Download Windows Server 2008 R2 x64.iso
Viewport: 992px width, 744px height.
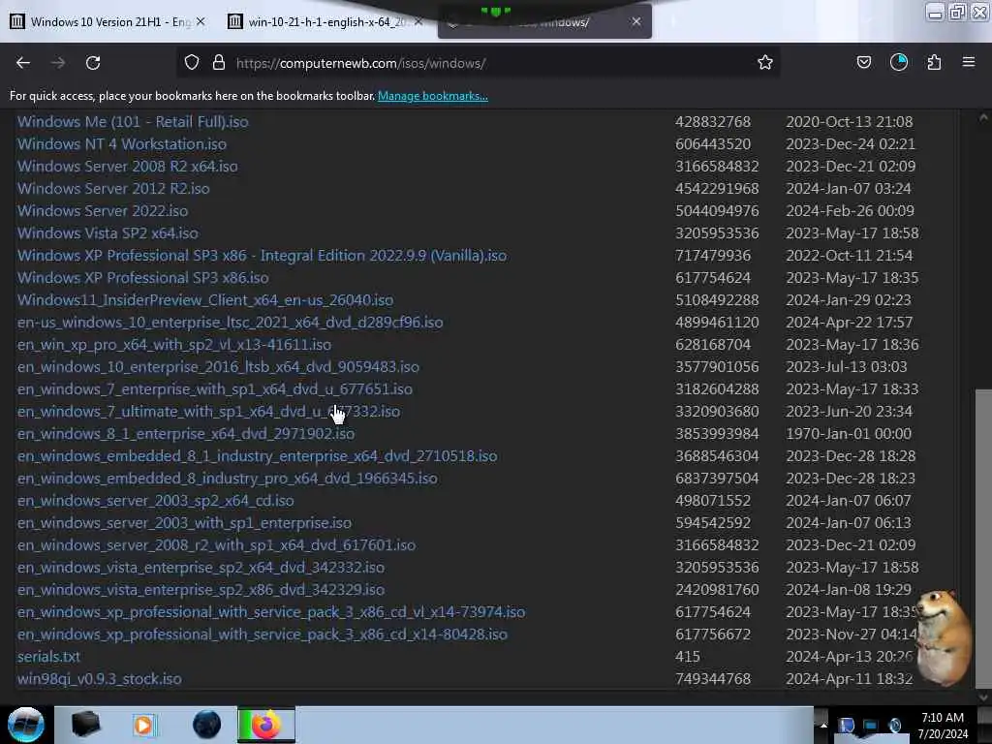(x=128, y=167)
